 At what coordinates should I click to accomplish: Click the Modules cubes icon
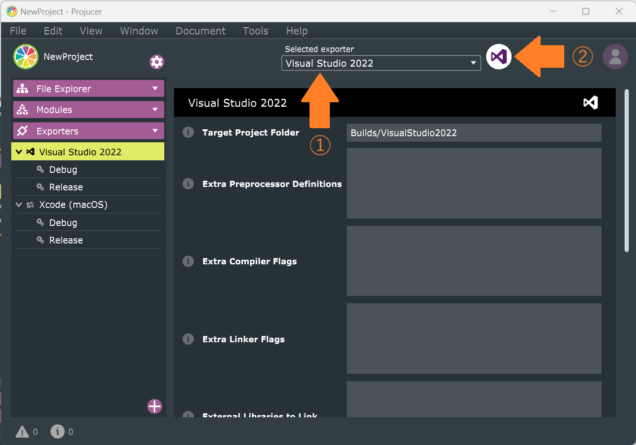(x=22, y=110)
